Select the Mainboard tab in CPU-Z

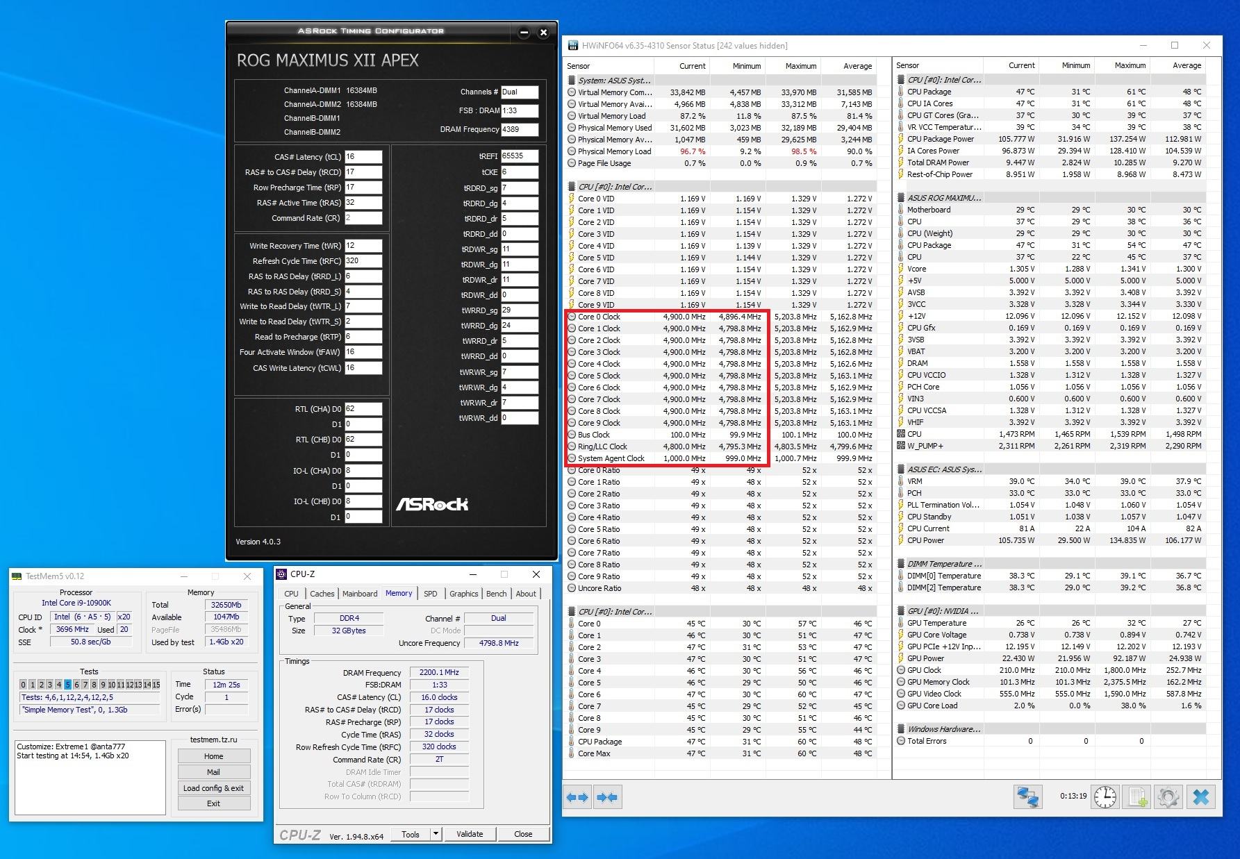(x=360, y=594)
